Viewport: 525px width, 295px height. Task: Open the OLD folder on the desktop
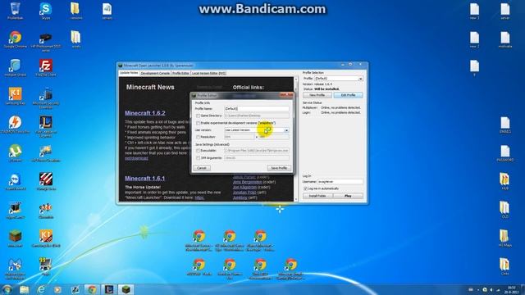(x=505, y=210)
